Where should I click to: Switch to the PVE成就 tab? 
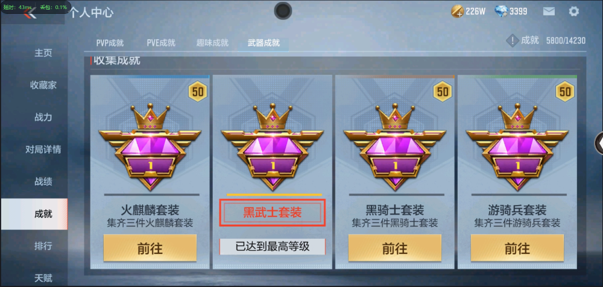161,43
